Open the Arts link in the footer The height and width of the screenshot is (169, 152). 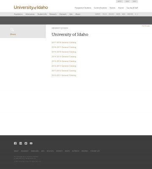point(43,151)
